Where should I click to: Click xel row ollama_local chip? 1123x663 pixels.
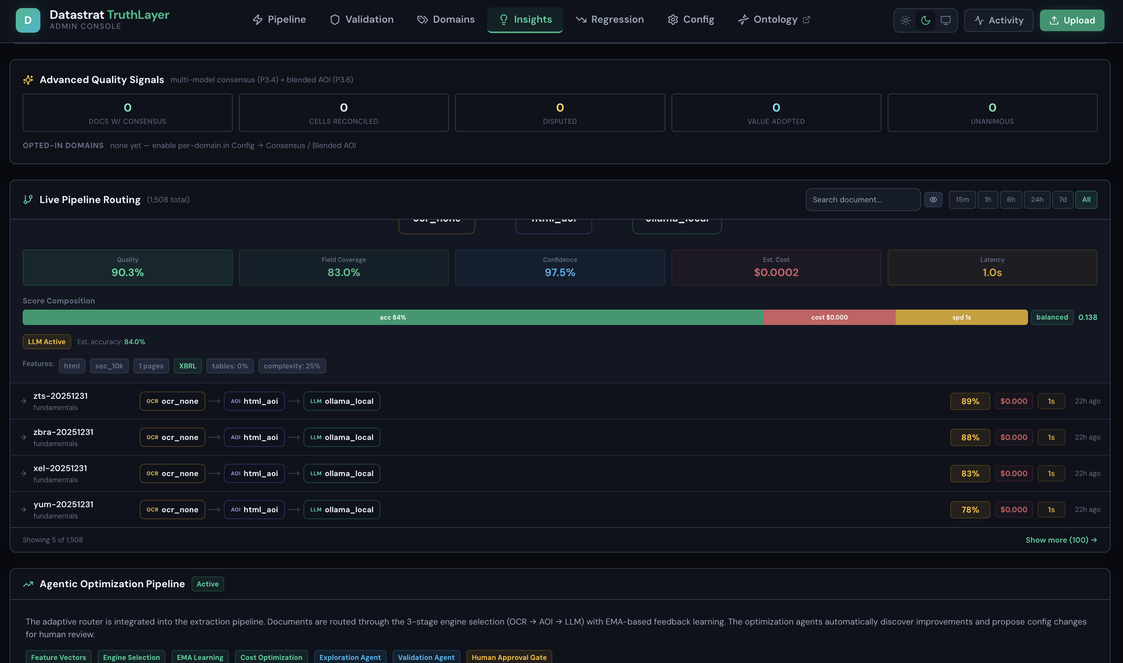click(x=342, y=473)
